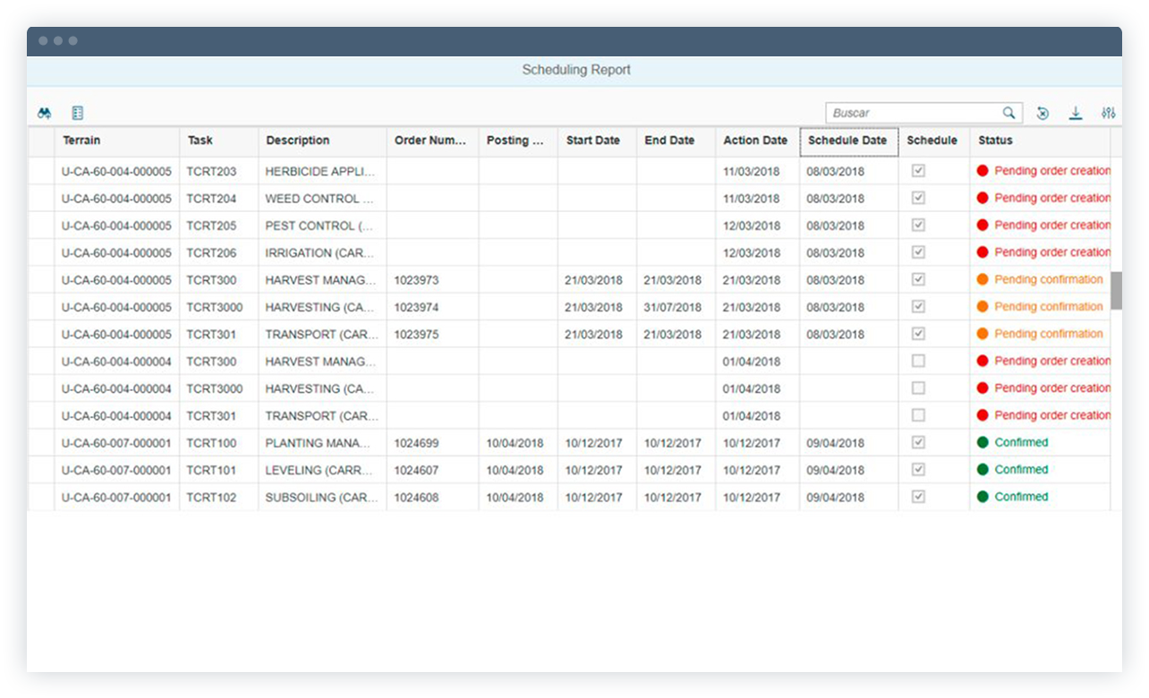The image size is (1149, 698).
Task: Uncheck the Schedule checkbox for TCRT204
Action: tap(918, 198)
